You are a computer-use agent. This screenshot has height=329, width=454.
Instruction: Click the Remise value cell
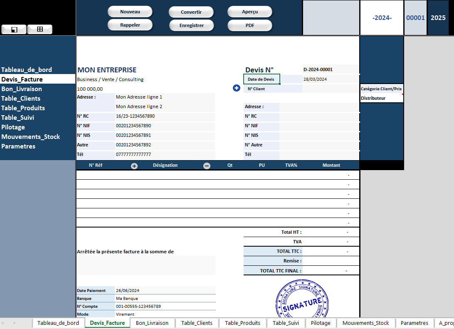coord(331,261)
